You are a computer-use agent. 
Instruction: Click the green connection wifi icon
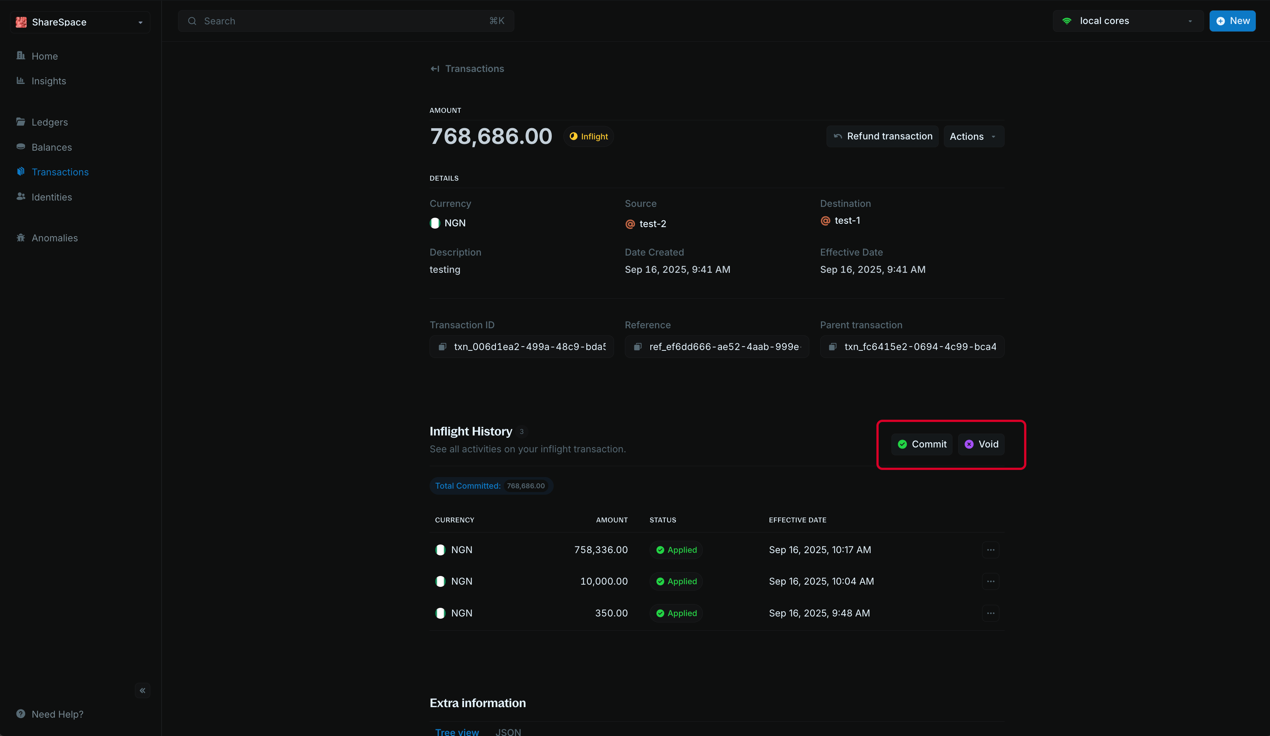pyautogui.click(x=1067, y=21)
